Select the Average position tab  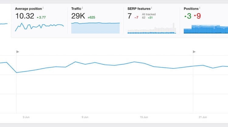(x=39, y=21)
